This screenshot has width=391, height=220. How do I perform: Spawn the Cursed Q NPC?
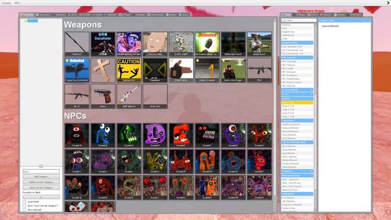[77, 188]
